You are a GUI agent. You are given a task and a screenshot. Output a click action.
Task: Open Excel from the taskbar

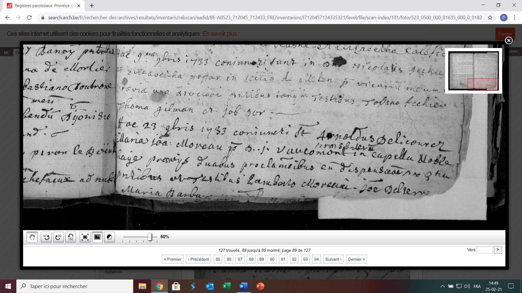click(x=226, y=286)
